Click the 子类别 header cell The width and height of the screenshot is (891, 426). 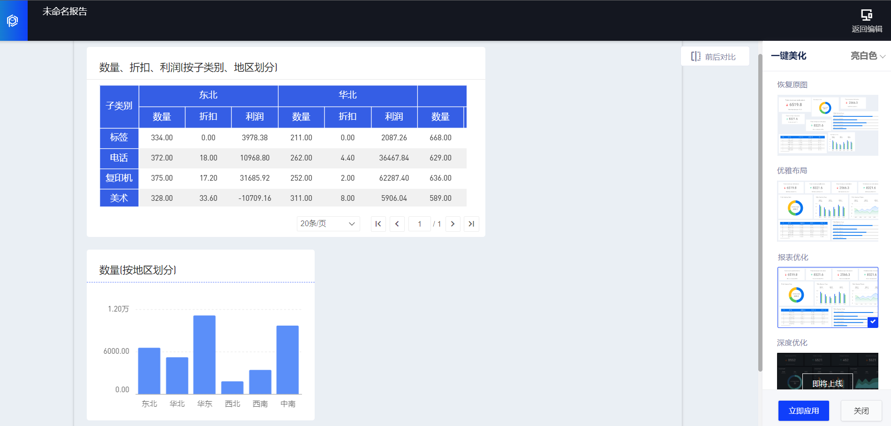pyautogui.click(x=119, y=106)
